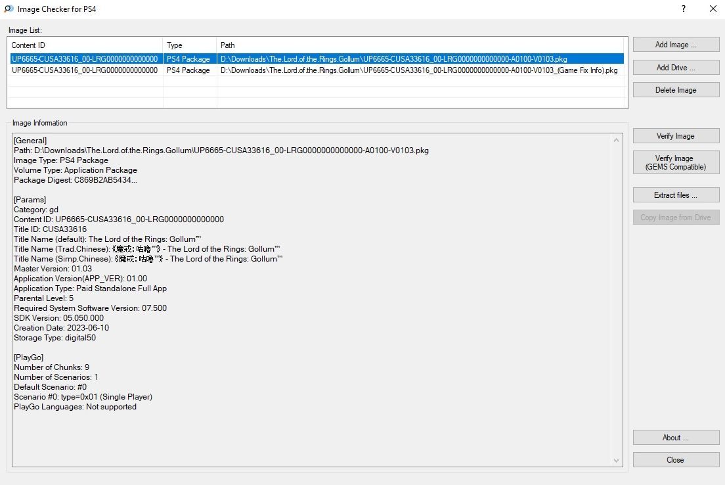Select the row with (Game Fix Info).pkg path
Screen dimensions: 725x485
317,70
